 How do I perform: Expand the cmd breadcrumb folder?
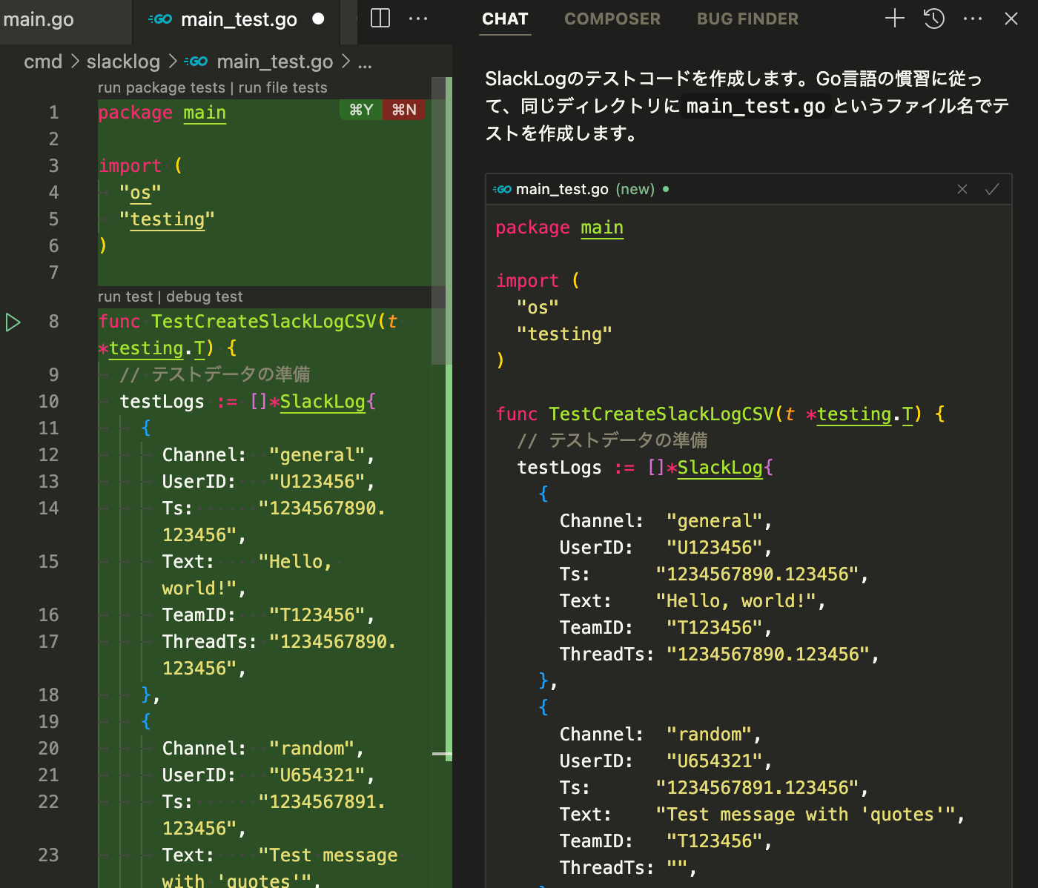(x=43, y=62)
